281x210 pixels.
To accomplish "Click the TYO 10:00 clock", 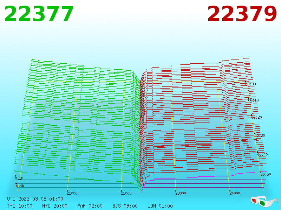I will click(20, 206).
